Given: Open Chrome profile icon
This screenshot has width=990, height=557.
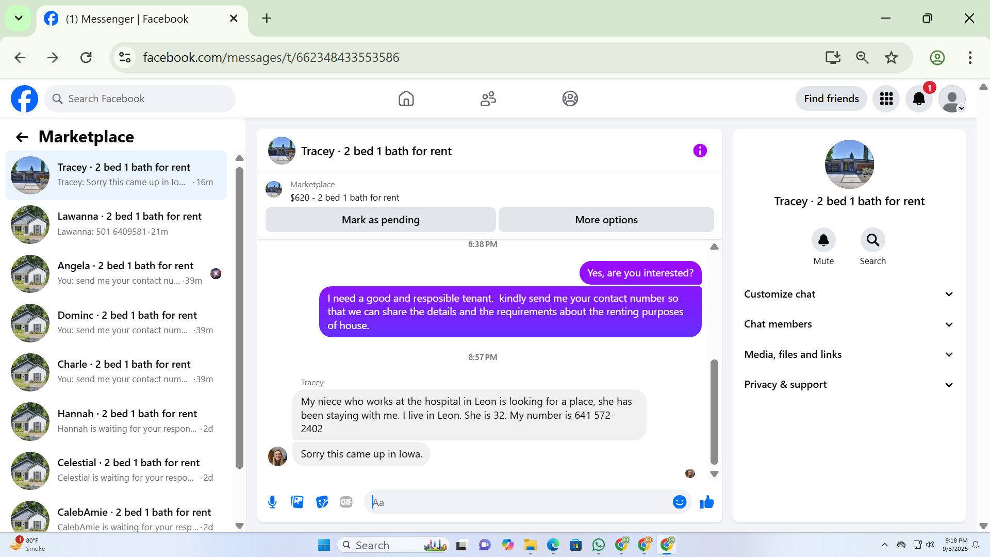Looking at the screenshot, I should (937, 57).
